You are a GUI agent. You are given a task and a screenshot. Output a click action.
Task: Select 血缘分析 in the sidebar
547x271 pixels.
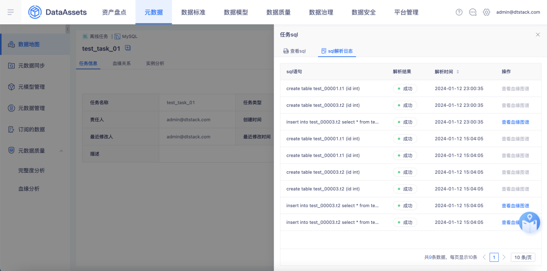pos(29,189)
